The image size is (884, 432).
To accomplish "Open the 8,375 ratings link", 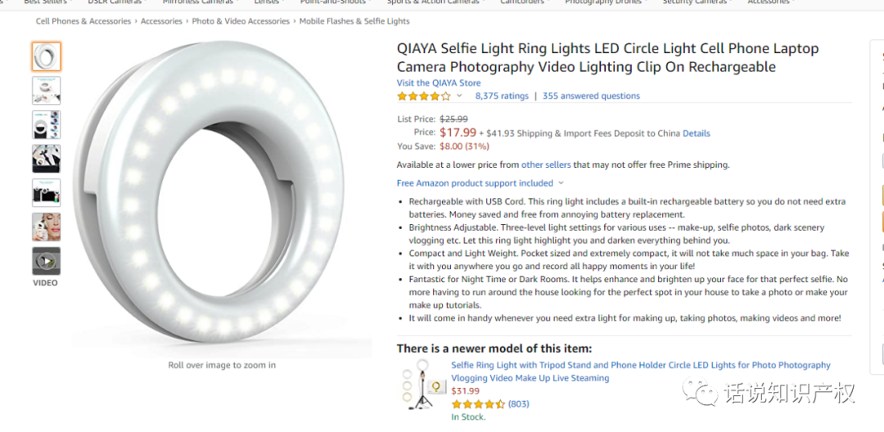I will point(502,96).
